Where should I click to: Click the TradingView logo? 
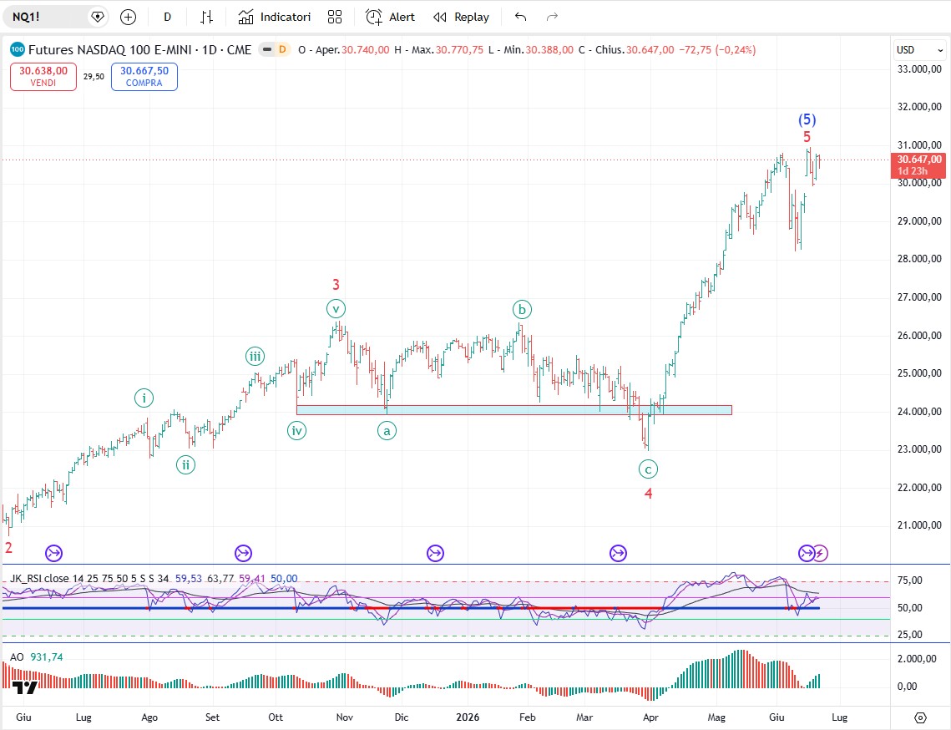point(25,687)
